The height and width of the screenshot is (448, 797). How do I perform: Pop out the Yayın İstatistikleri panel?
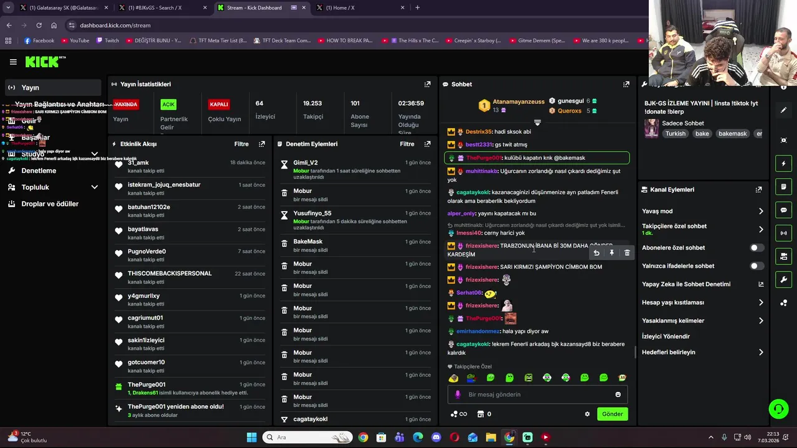427,84
